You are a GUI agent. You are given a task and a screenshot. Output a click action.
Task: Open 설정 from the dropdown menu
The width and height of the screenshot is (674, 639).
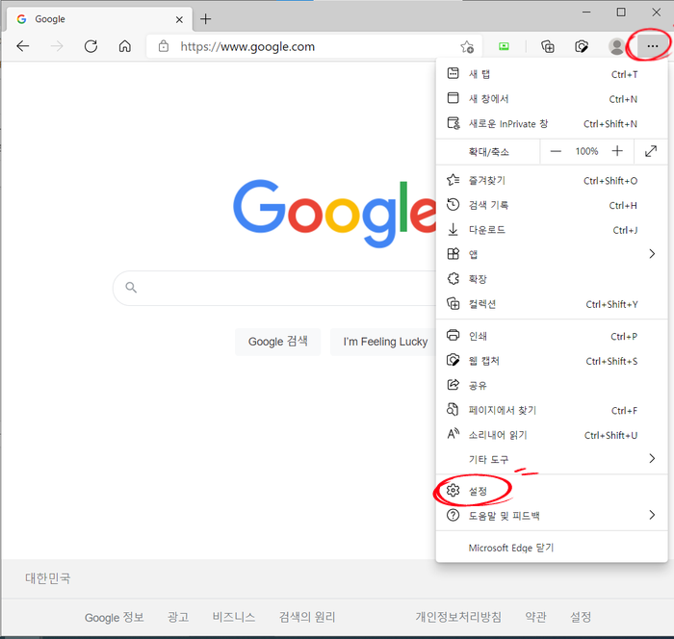(x=552, y=491)
